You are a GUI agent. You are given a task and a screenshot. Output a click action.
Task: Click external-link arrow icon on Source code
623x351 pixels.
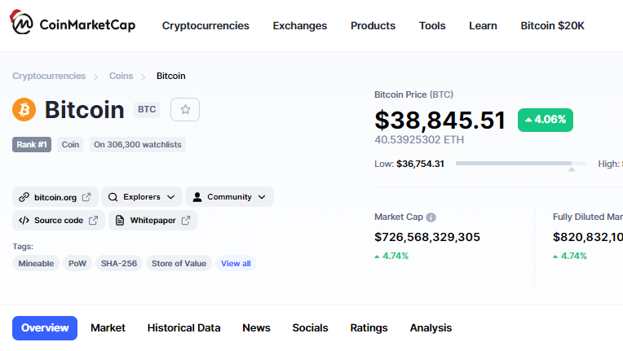94,221
